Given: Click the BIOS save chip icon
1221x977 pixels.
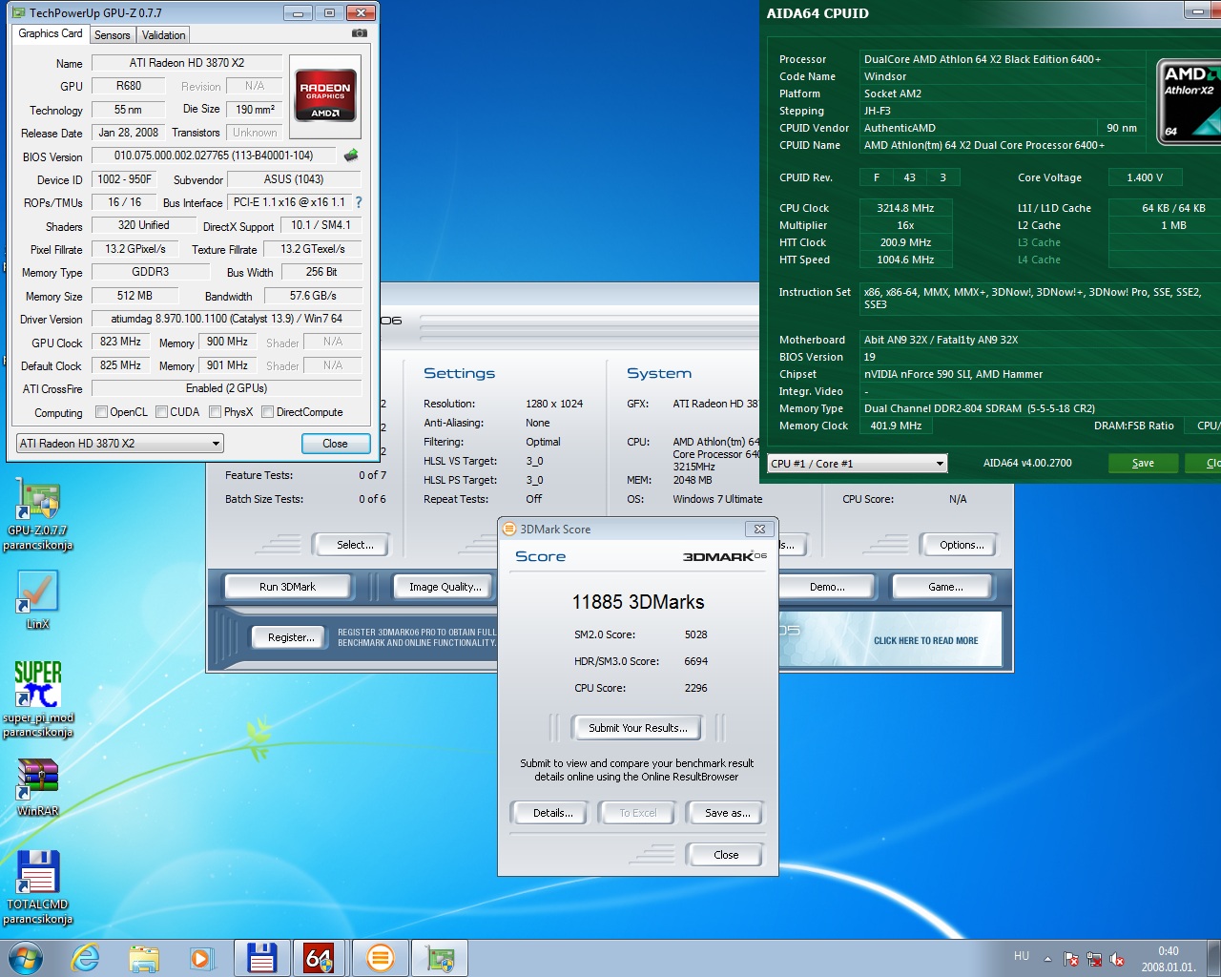Looking at the screenshot, I should [351, 156].
